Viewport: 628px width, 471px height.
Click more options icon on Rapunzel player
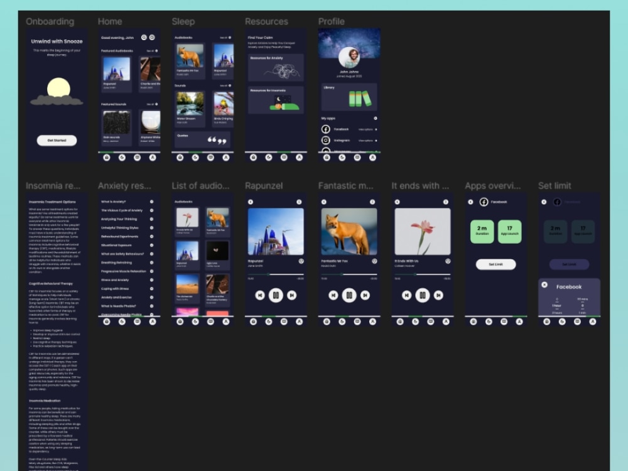pyautogui.click(x=299, y=202)
